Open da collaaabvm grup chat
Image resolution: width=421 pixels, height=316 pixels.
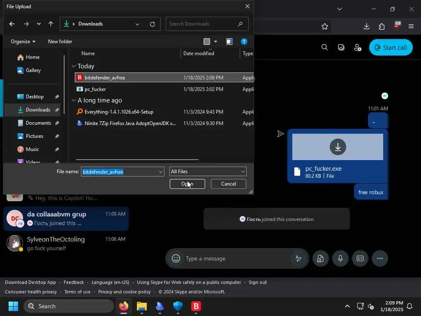point(66,218)
